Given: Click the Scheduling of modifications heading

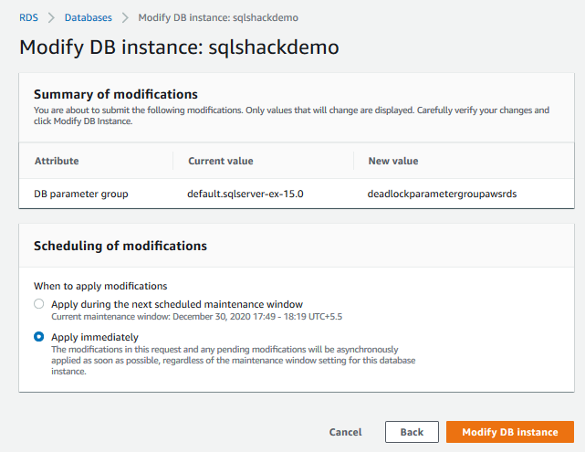Looking at the screenshot, I should (x=120, y=246).
